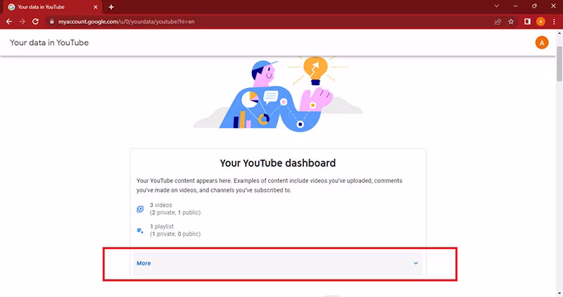Image resolution: width=563 pixels, height=297 pixels.
Task: Close the 'Your data in YouTube' tab
Action: point(96,7)
